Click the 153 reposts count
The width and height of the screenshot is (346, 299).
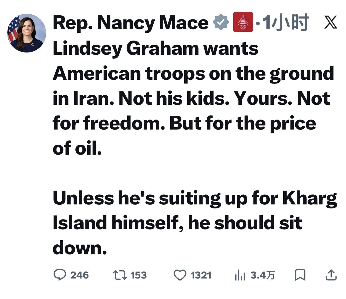[138, 275]
